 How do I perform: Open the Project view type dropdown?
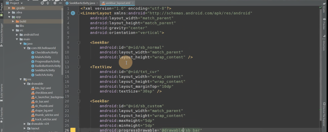click(21, 3)
